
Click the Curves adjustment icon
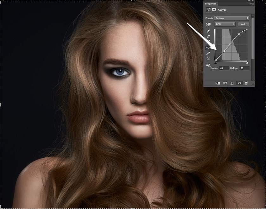click(209, 10)
